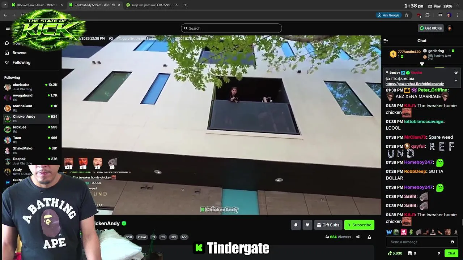Screen dimensions: 463x260
Task: Insert the green android quick emote
Action: pyautogui.click(x=411, y=232)
